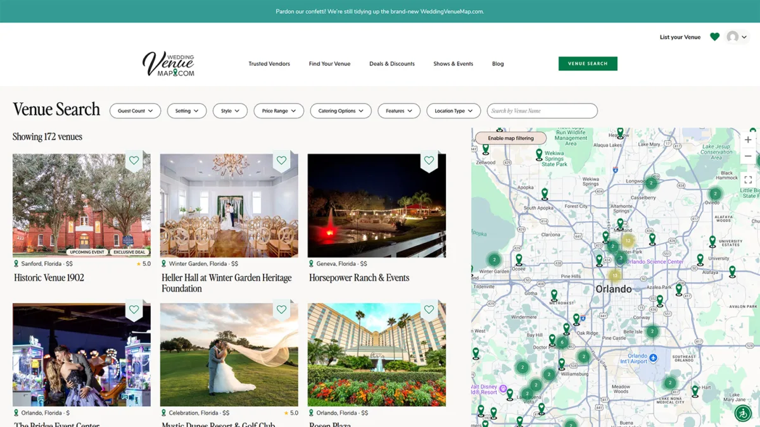Click the Wedding Venue Map logo
The image size is (760, 427).
point(168,64)
